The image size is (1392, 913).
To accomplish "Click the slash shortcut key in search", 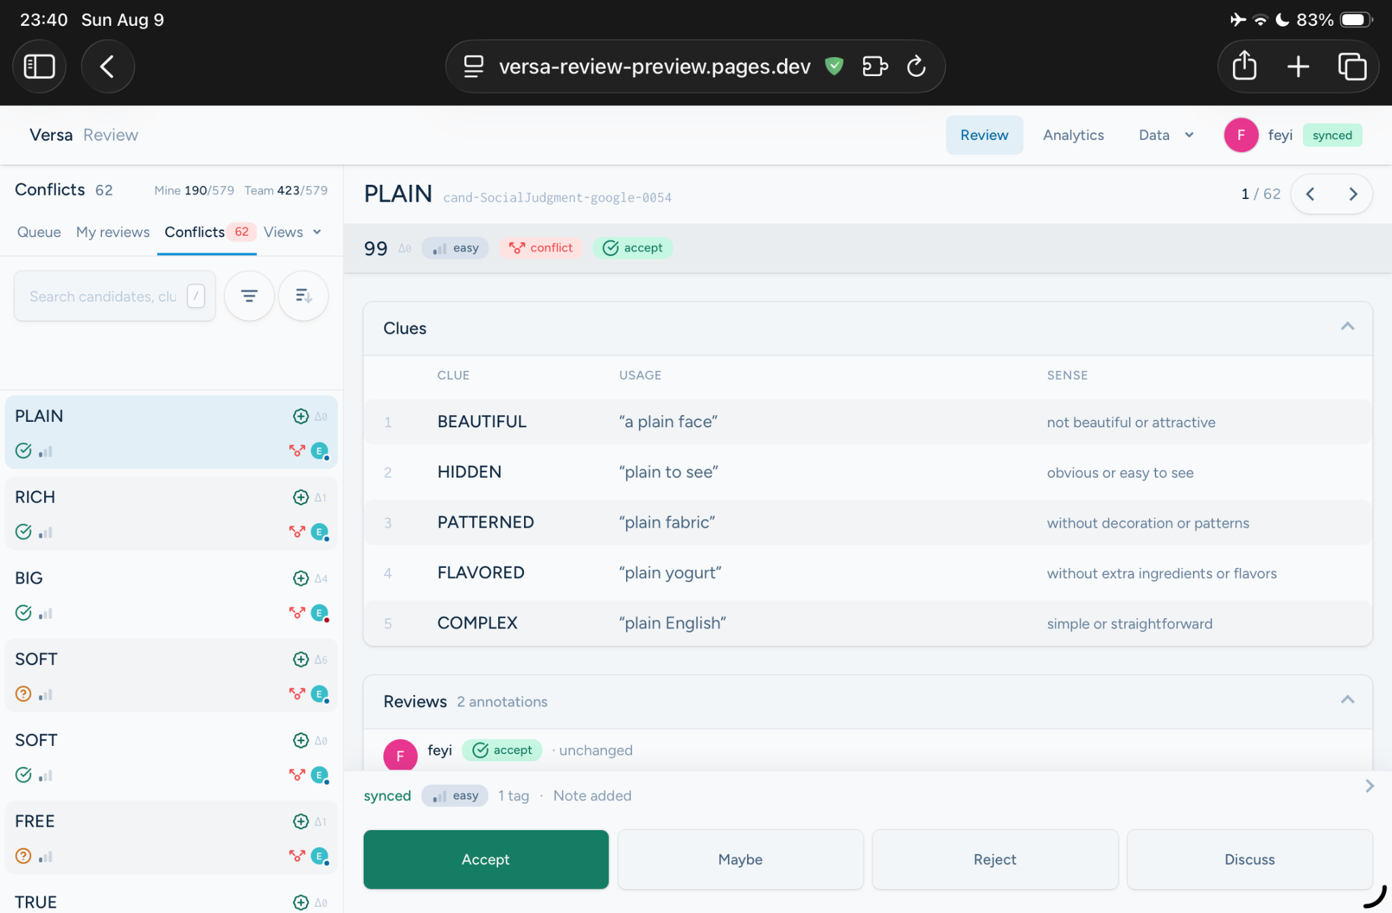I will click(196, 296).
